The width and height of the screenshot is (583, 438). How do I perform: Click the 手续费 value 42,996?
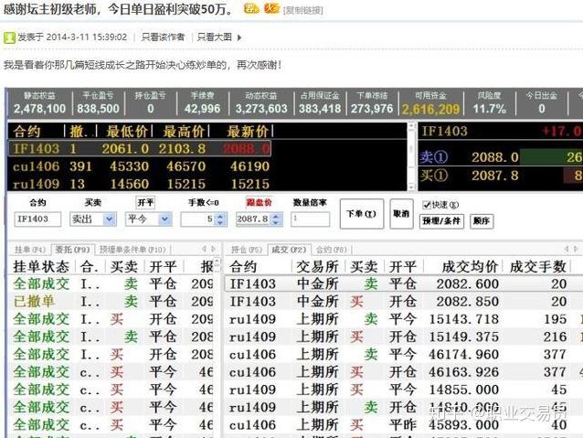(x=202, y=109)
